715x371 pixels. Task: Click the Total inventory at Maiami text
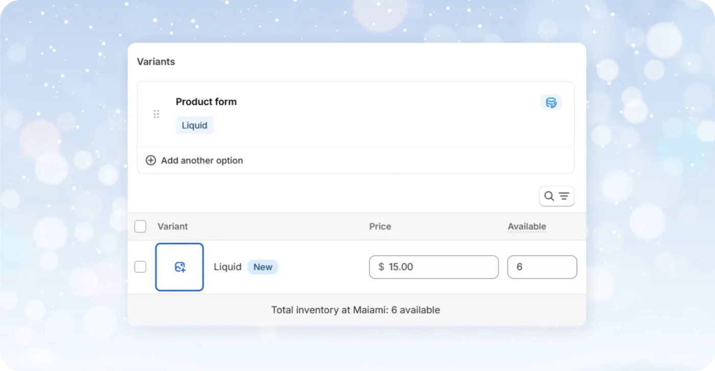click(355, 309)
